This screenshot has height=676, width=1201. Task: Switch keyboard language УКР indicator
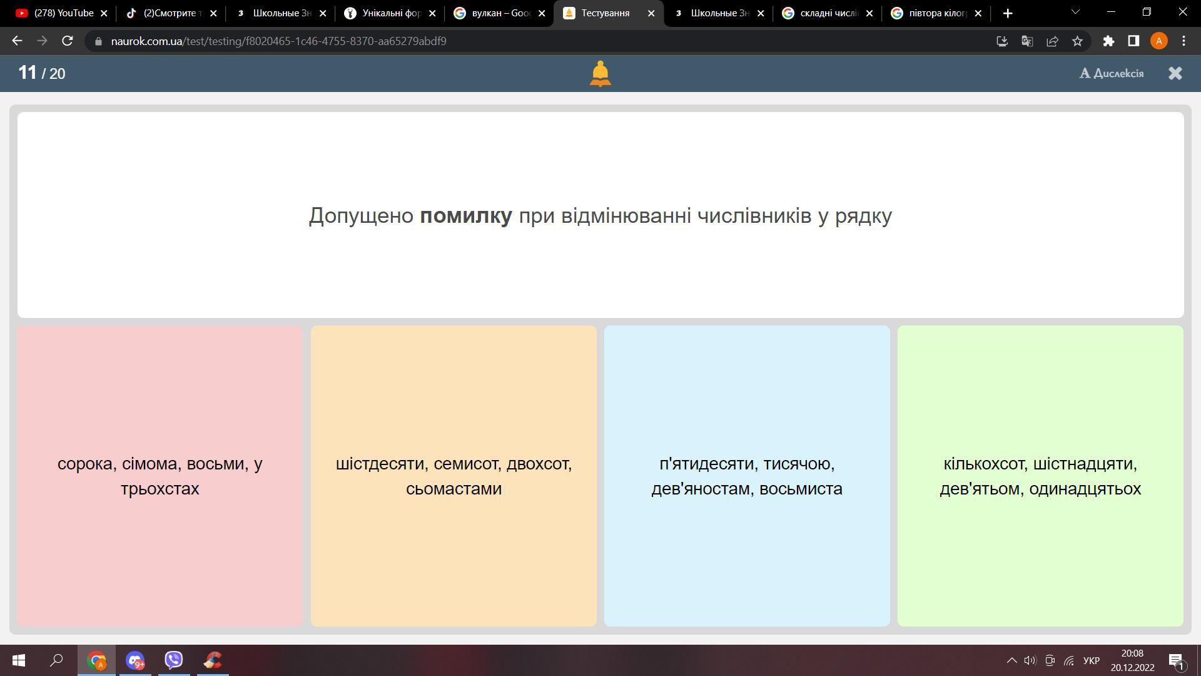(x=1091, y=660)
